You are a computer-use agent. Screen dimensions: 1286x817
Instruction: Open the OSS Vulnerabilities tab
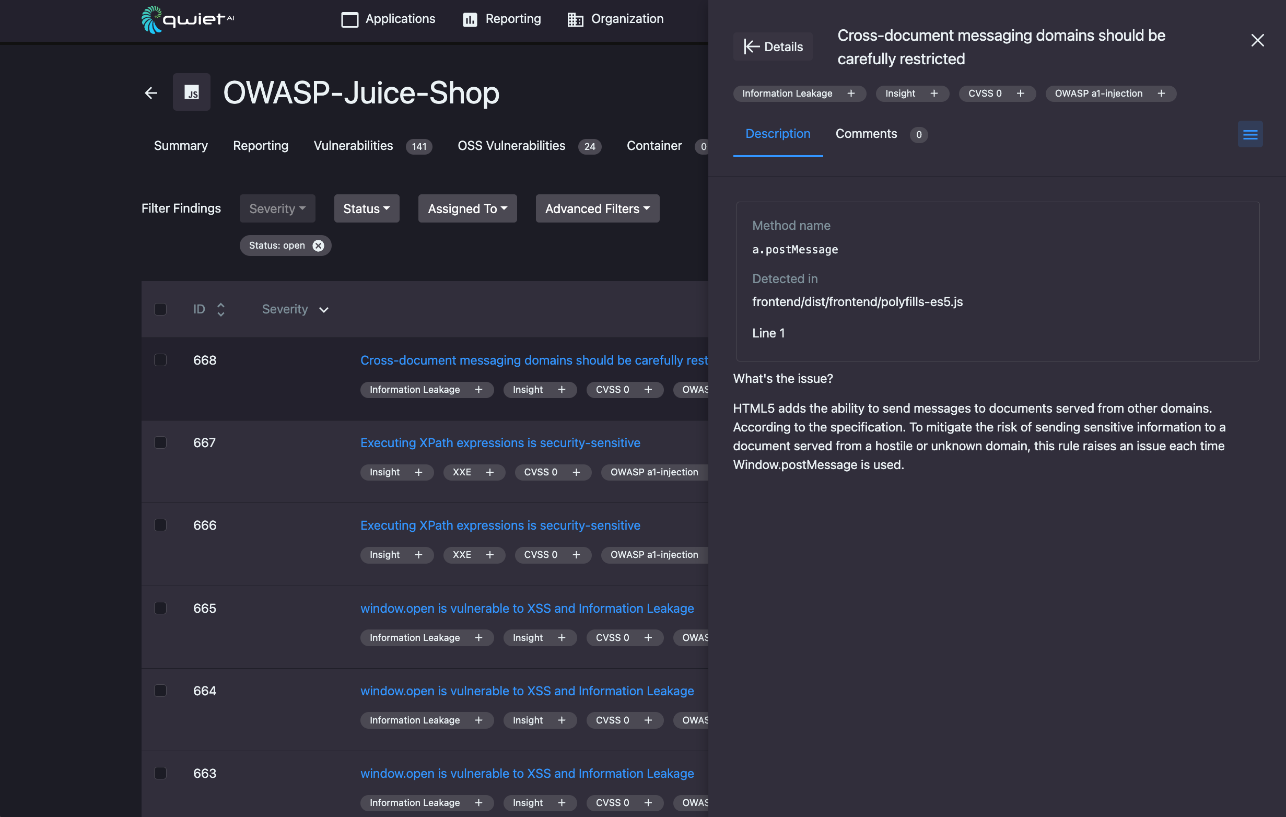[x=529, y=146]
